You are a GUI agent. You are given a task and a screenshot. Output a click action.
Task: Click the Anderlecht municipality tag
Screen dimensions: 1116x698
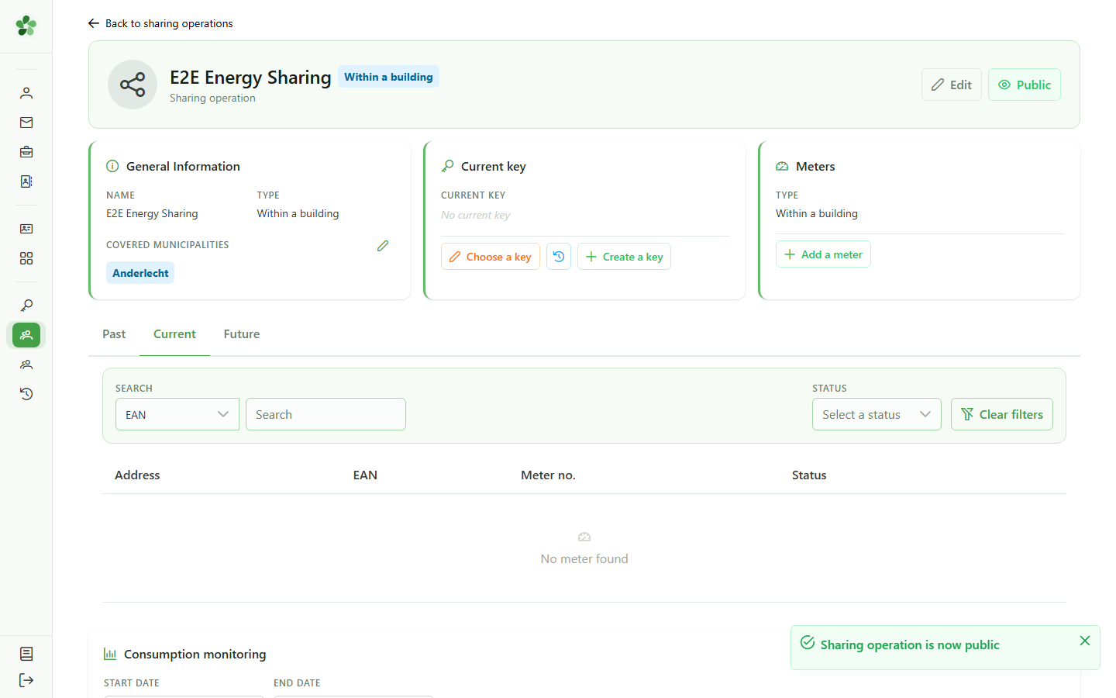pyautogui.click(x=140, y=273)
